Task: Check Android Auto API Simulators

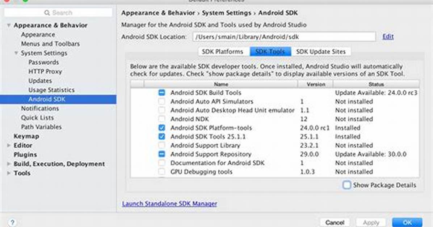Action: pyautogui.click(x=161, y=102)
